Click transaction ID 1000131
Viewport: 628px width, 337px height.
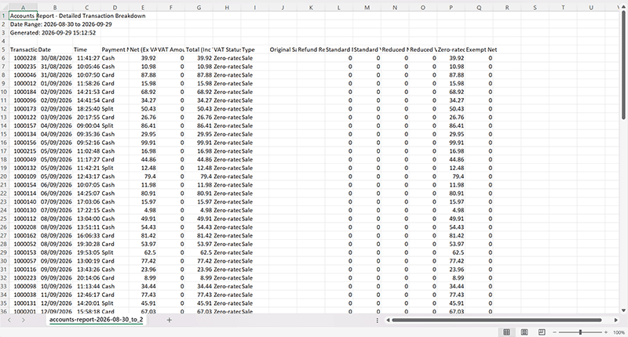(x=23, y=303)
